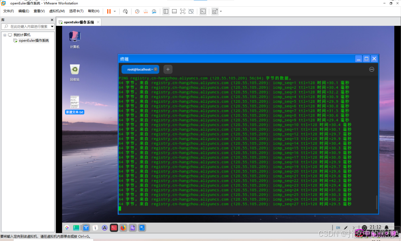Click the icmp_seq=1 ping result line

tap(234, 83)
